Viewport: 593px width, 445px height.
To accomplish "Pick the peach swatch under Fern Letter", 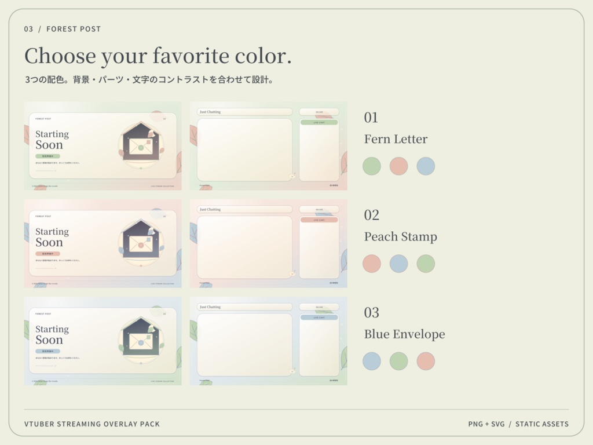I will (x=398, y=166).
